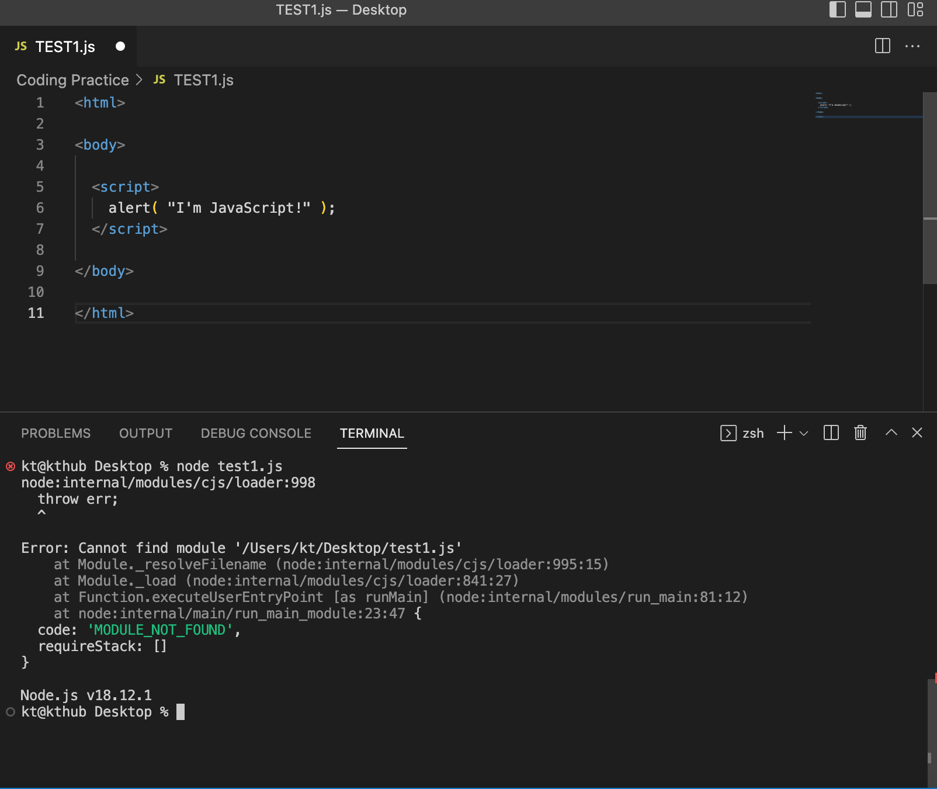The height and width of the screenshot is (789, 937).
Task: Click 'MODULE_NOT_FOUND' error code text
Action: (x=160, y=630)
